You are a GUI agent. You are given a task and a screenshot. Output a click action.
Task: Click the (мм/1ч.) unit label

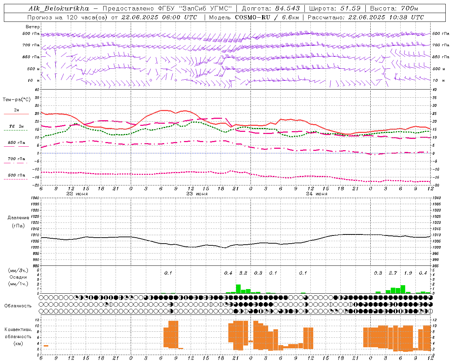[x=18, y=284]
